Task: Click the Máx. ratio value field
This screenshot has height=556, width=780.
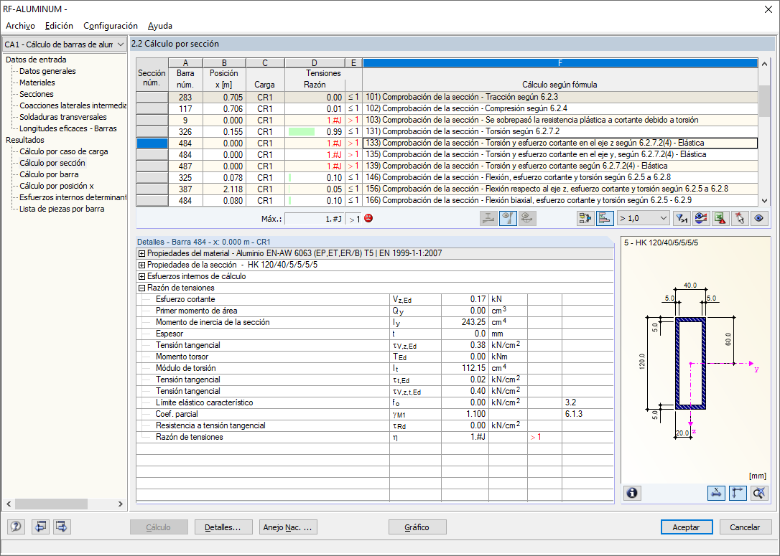Action: coord(315,219)
